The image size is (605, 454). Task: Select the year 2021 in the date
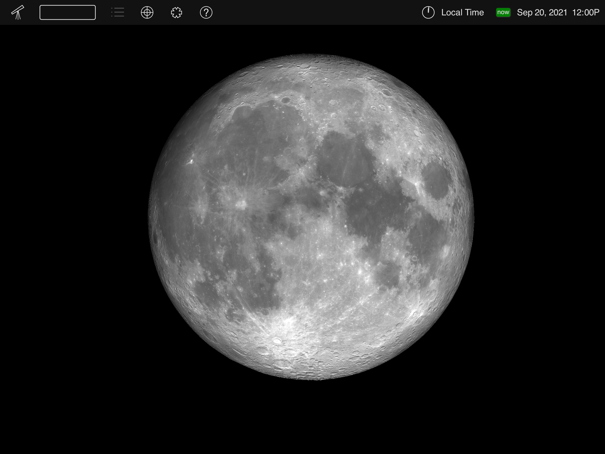pyautogui.click(x=558, y=12)
